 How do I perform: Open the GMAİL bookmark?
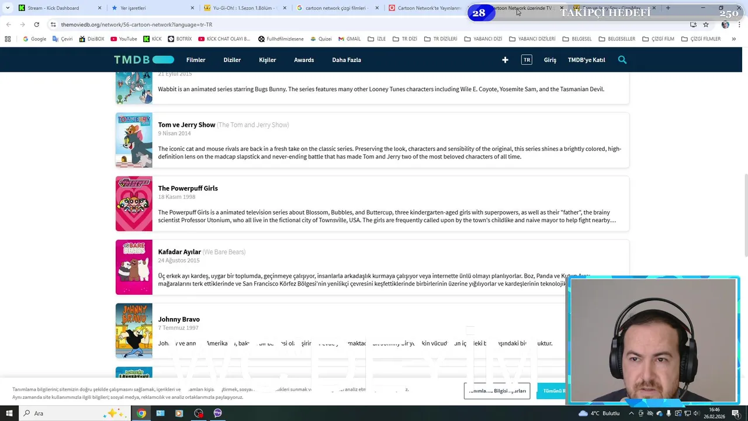[x=349, y=39]
